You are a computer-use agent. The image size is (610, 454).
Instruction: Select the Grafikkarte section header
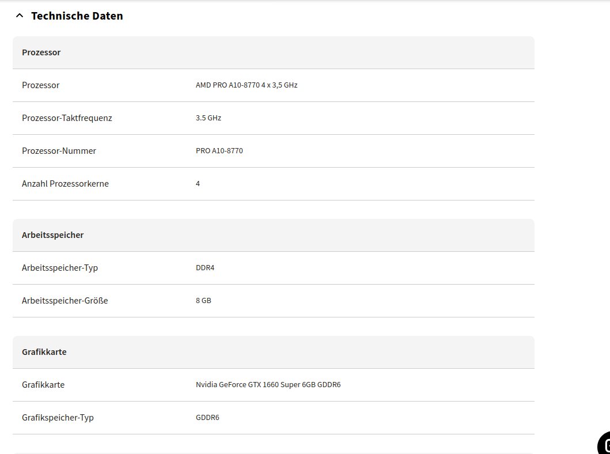(x=44, y=352)
